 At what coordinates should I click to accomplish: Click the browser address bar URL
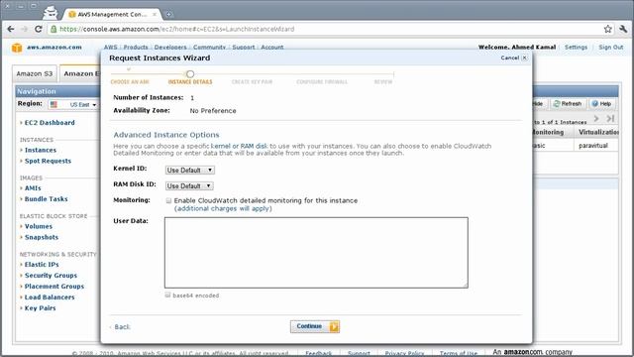[176, 29]
